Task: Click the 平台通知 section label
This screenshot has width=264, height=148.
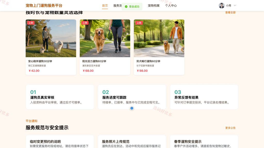Action: 31,121
